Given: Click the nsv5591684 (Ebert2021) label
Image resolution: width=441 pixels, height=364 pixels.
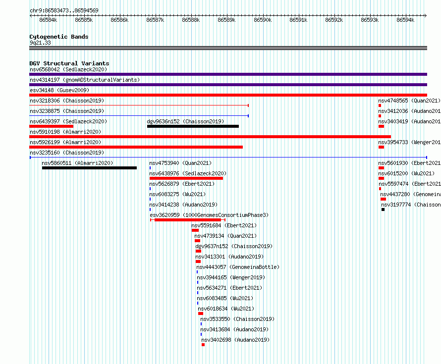Looking at the screenshot, I should (x=224, y=225).
